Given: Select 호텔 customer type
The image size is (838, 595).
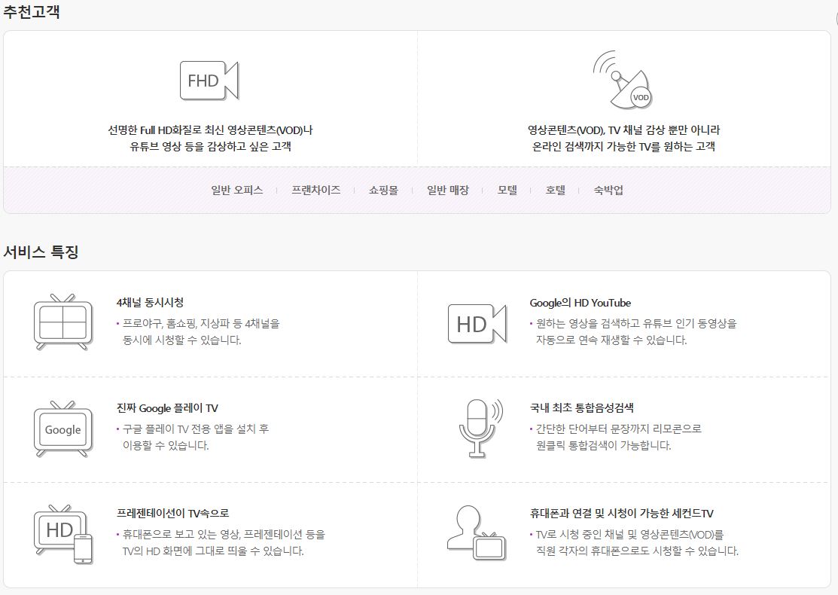Looking at the screenshot, I should (556, 190).
